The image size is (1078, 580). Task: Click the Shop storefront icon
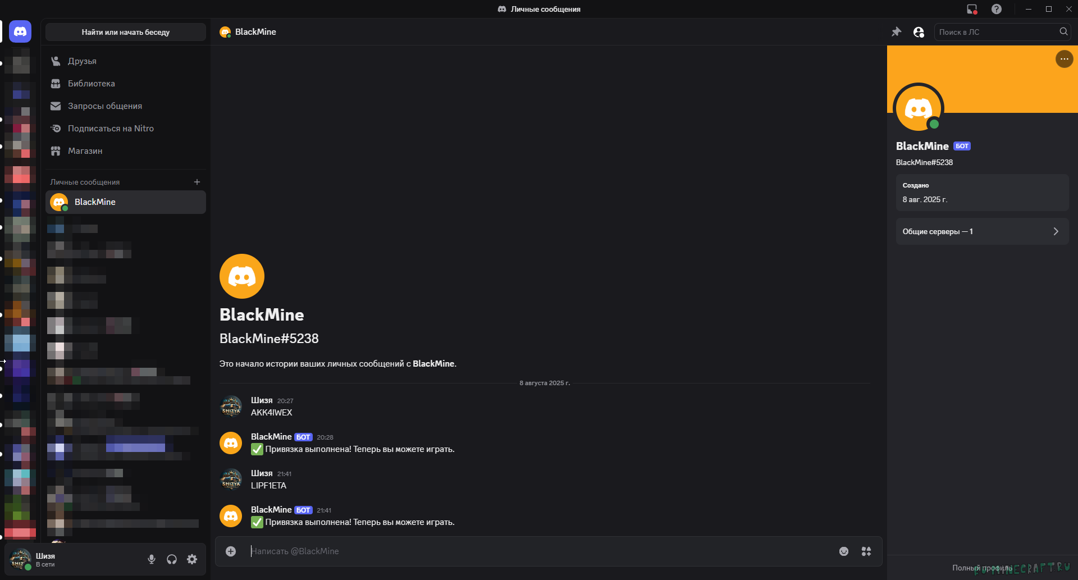(x=56, y=151)
